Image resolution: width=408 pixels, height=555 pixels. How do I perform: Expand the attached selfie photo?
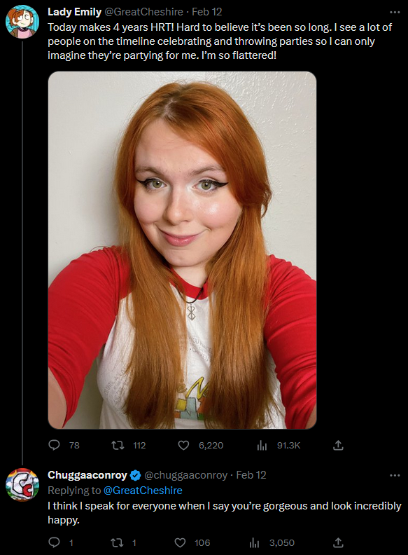pos(182,250)
